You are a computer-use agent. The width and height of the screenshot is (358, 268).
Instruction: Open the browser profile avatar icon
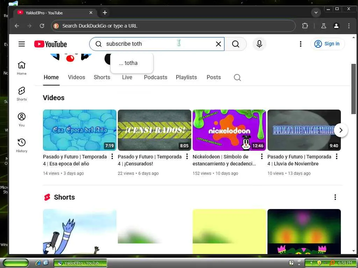[336, 26]
